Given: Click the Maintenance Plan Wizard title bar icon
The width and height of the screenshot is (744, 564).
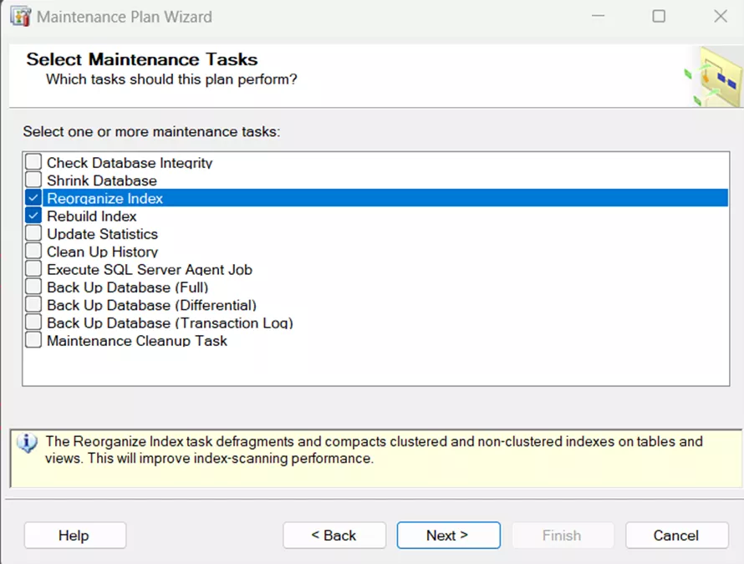Looking at the screenshot, I should click(20, 17).
